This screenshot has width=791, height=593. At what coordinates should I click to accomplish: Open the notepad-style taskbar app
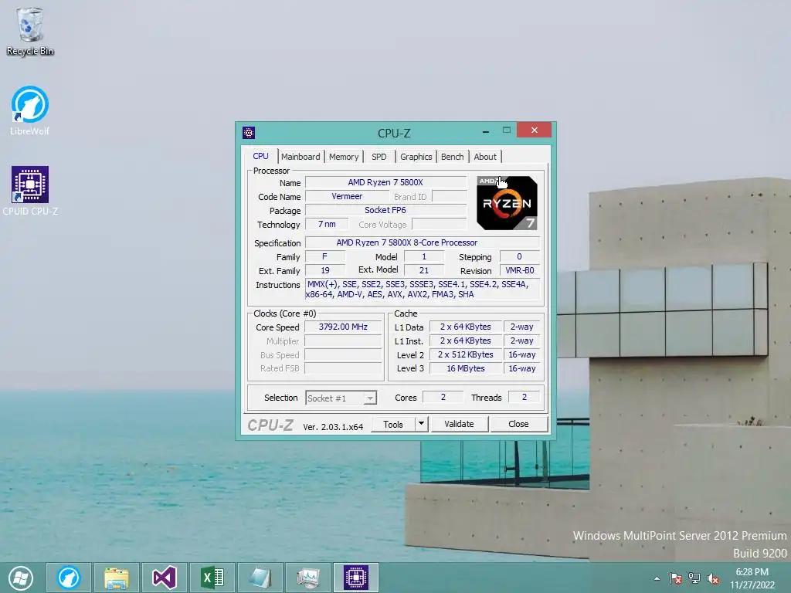tap(260, 578)
